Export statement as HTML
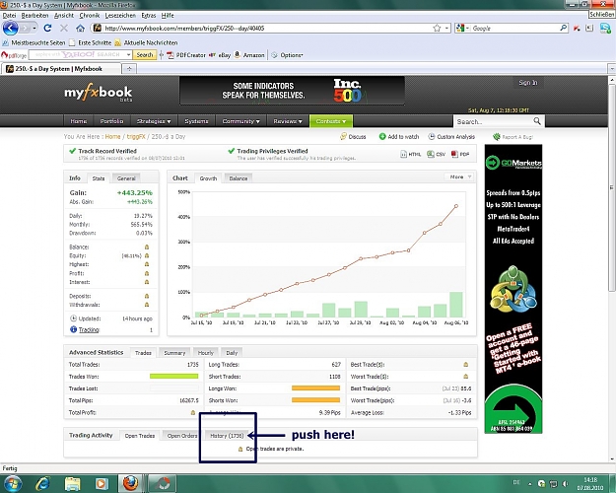The width and height of the screenshot is (616, 493). pyautogui.click(x=411, y=154)
